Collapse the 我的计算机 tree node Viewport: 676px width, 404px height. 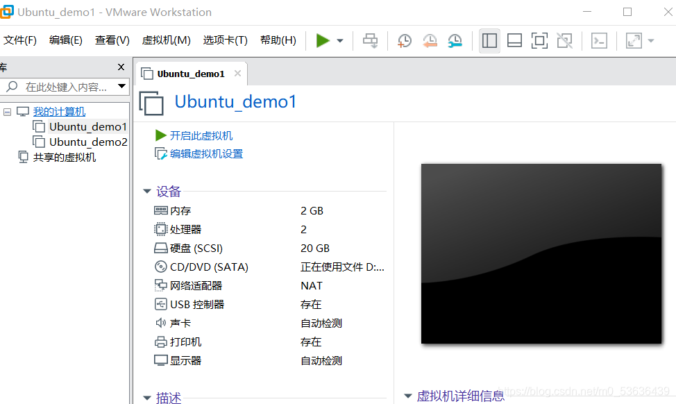(6, 111)
